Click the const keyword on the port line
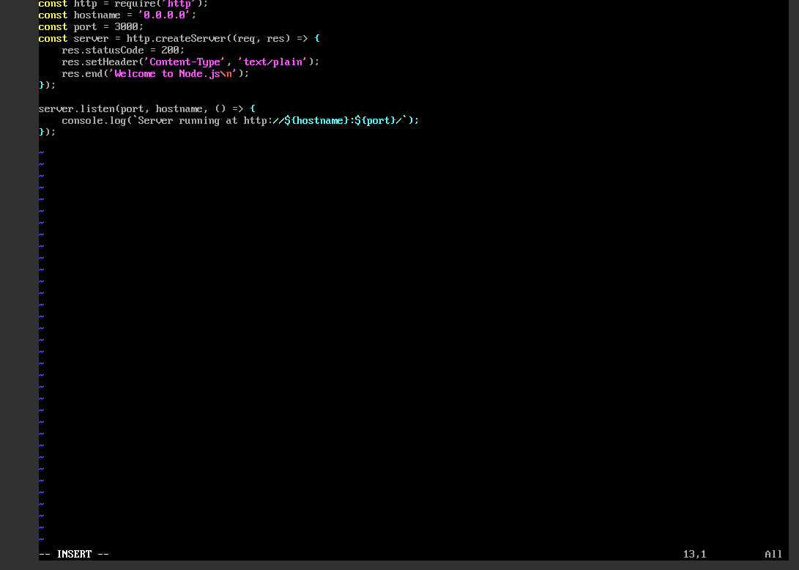The image size is (799, 570). (x=53, y=27)
